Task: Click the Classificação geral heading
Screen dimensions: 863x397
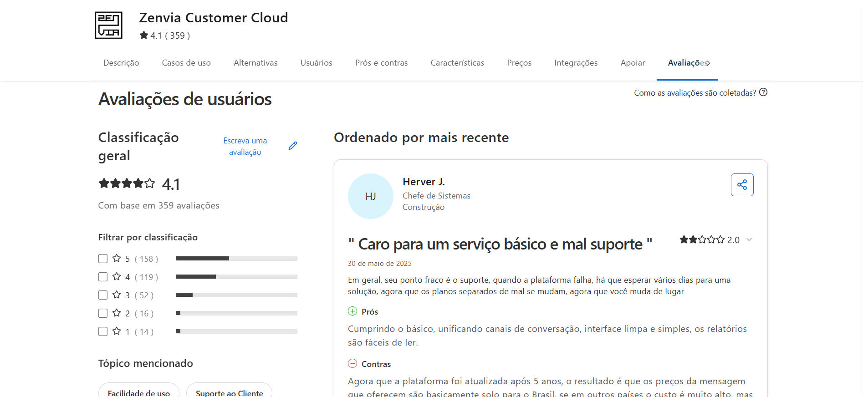Action: [x=138, y=147]
